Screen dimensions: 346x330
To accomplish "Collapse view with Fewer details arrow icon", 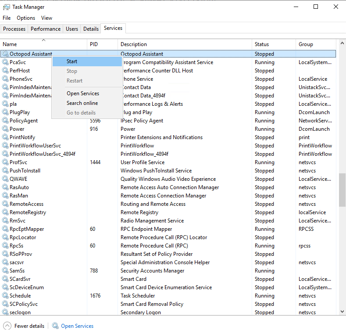I will coord(7,326).
